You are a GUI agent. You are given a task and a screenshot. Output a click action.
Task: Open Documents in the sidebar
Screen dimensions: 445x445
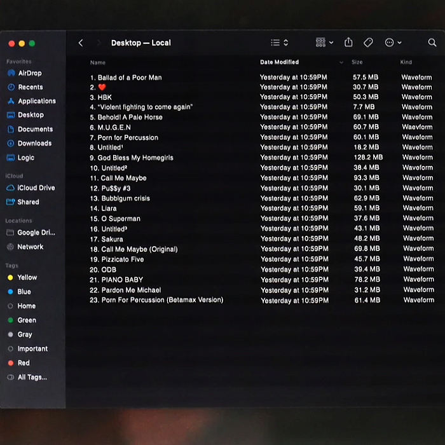coord(30,130)
